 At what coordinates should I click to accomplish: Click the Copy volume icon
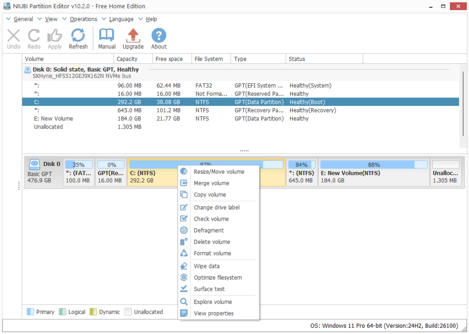(184, 195)
